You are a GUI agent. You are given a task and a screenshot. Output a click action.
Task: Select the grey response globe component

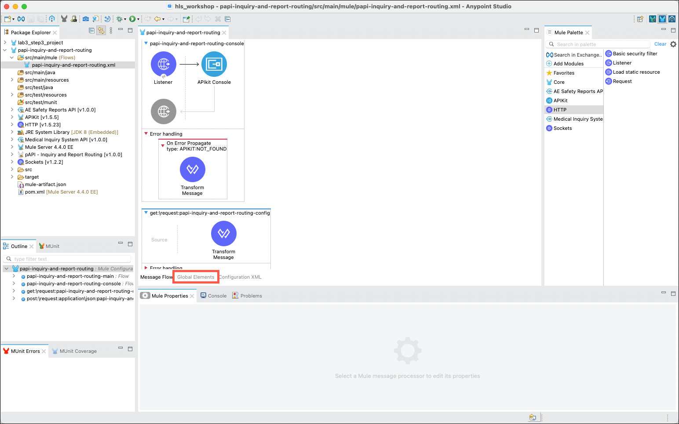[x=164, y=111]
